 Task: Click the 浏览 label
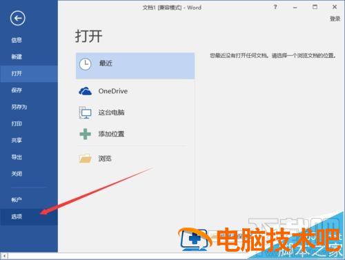tap(105, 159)
